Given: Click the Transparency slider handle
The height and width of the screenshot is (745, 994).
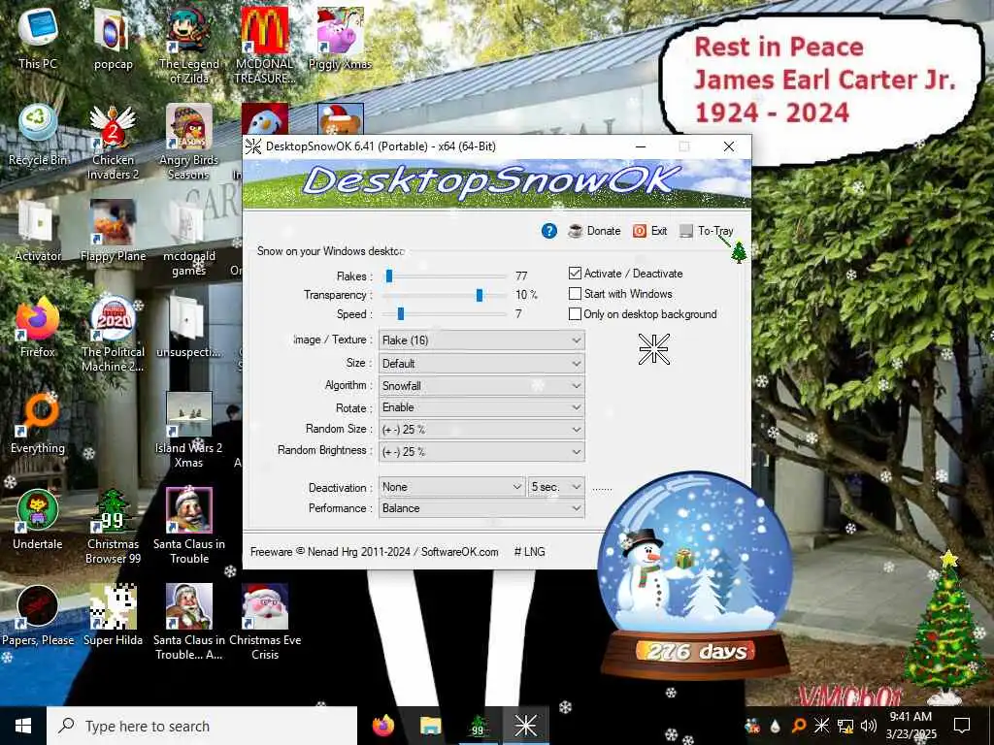Looking at the screenshot, I should [x=480, y=295].
